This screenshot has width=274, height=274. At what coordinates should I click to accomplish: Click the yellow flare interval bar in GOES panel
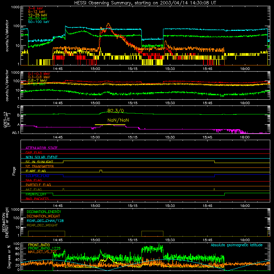[x=110, y=125]
